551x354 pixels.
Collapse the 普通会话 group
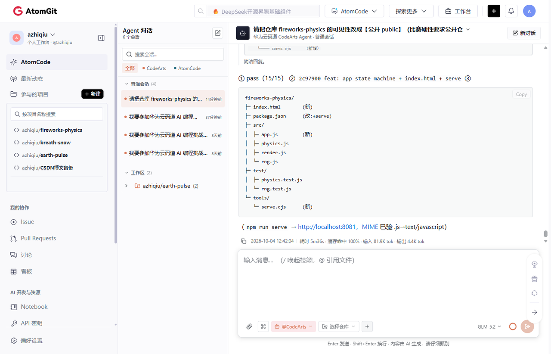[141, 84]
